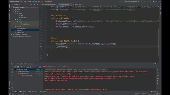Open the TODO tool window tab
Screen dimensions: 170x95
point(43,92)
